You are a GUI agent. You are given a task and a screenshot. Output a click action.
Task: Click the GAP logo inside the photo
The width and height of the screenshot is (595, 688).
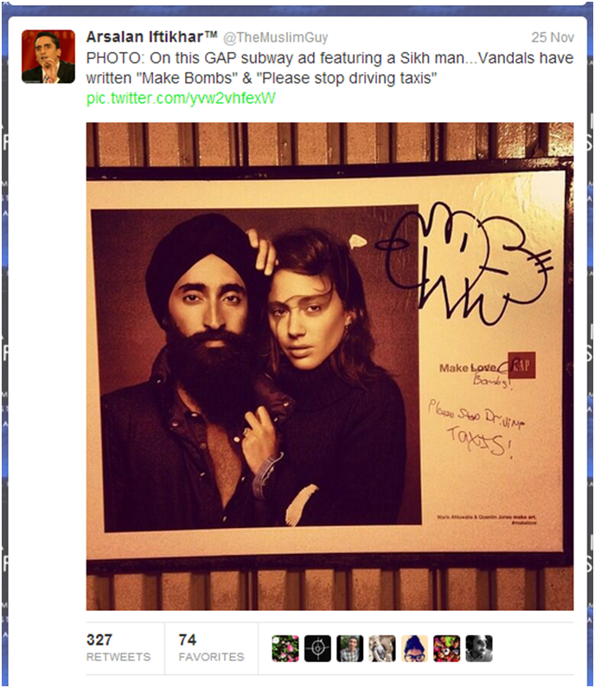pos(521,365)
